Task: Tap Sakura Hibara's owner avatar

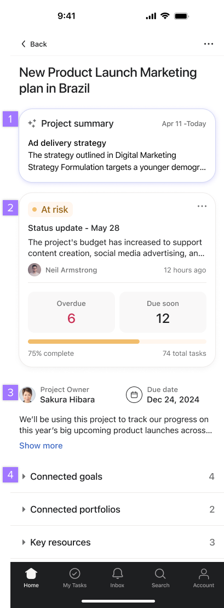Action: tap(27, 395)
